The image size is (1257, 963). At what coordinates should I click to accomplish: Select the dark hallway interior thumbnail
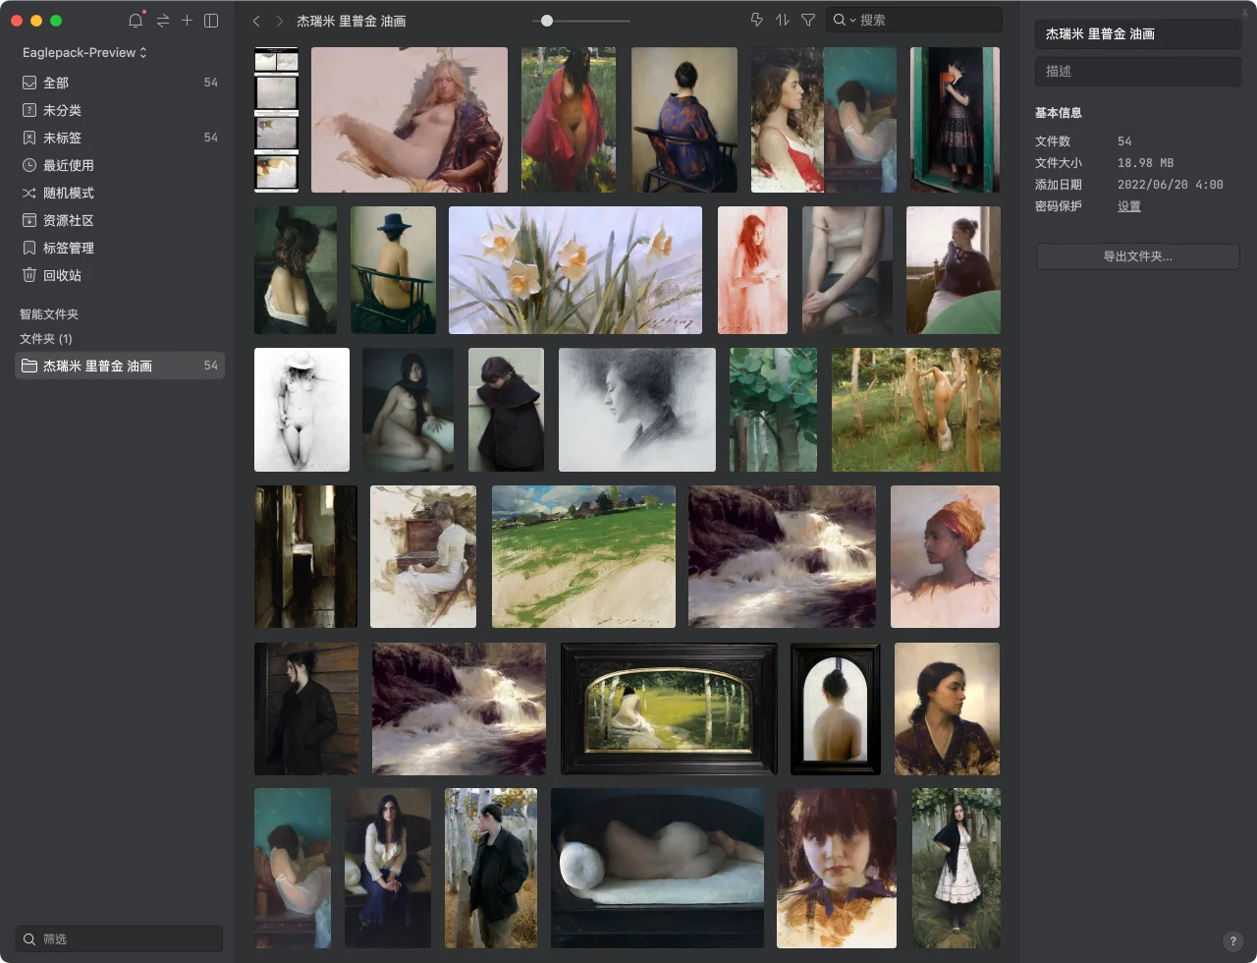coord(305,556)
